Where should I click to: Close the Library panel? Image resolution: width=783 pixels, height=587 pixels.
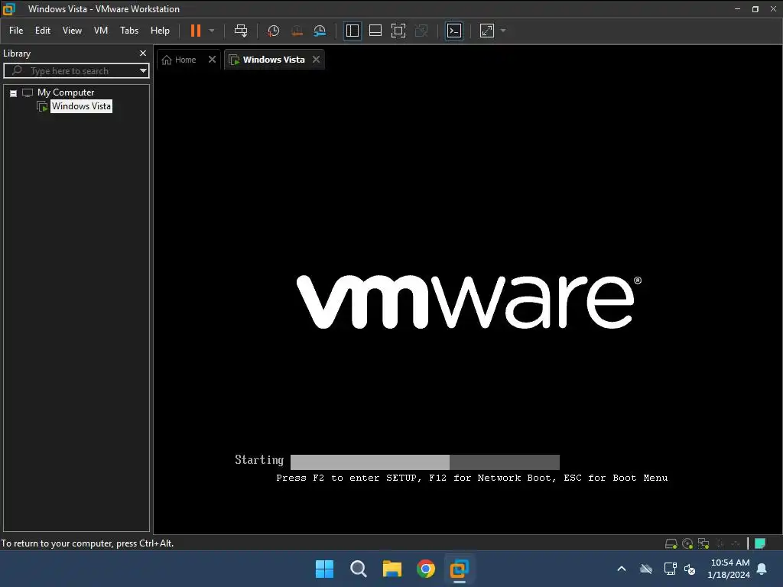tap(143, 53)
